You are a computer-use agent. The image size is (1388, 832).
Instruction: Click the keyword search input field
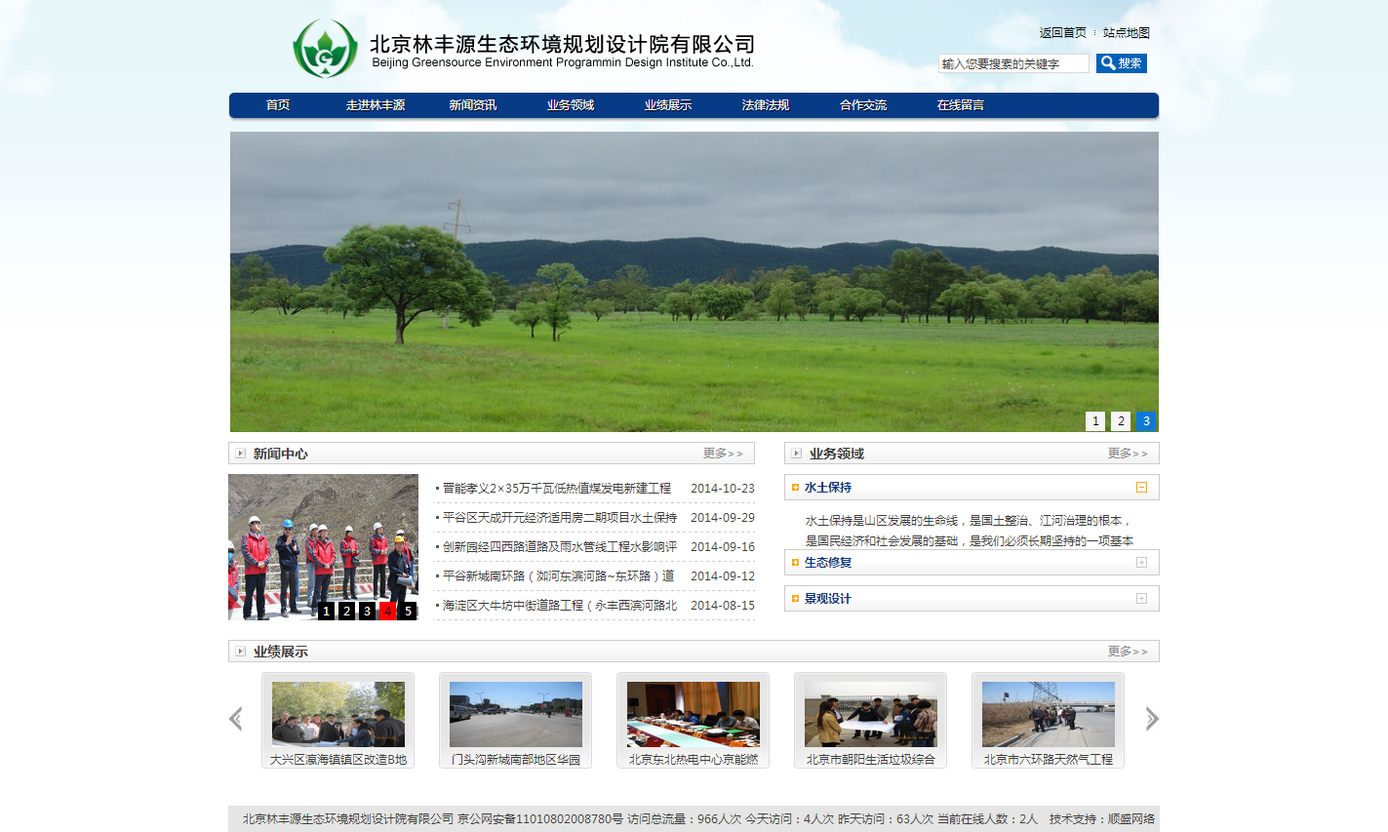tap(1012, 63)
